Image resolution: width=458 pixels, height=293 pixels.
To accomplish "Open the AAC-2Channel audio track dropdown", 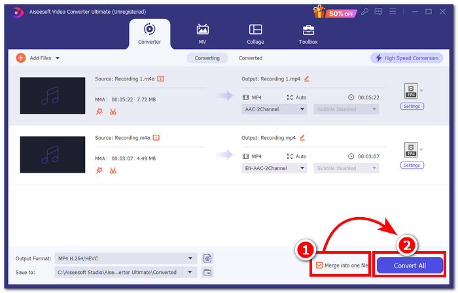I will coord(274,109).
